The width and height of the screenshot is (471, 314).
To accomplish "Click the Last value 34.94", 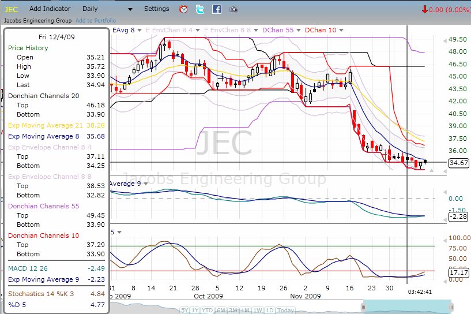I will coord(96,85).
